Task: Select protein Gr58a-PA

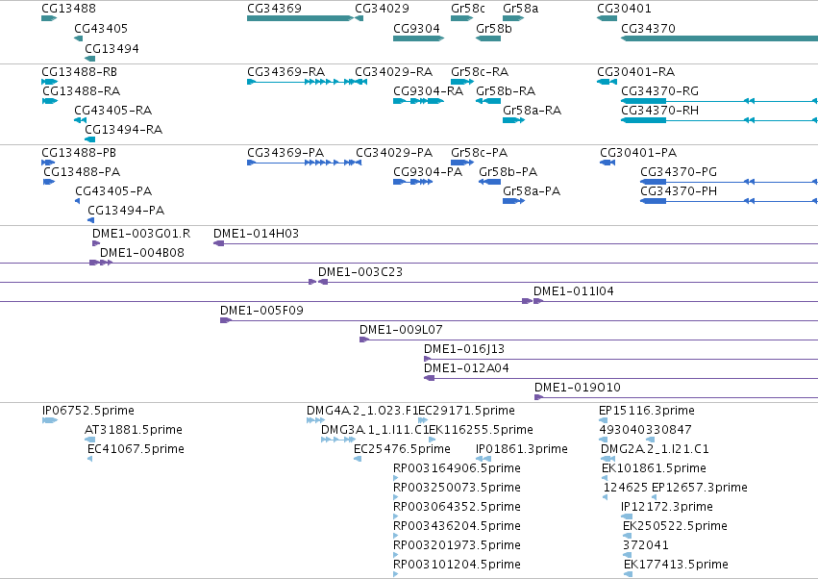Action: [x=532, y=191]
